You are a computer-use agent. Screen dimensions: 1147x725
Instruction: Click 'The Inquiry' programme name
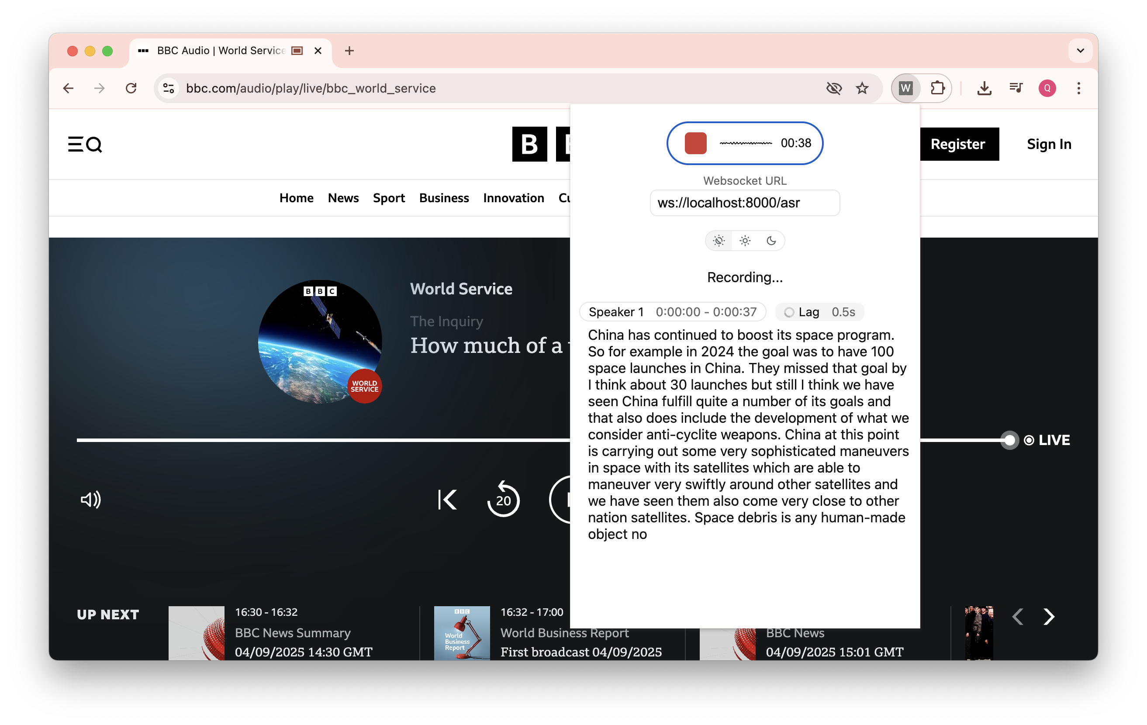coord(446,321)
